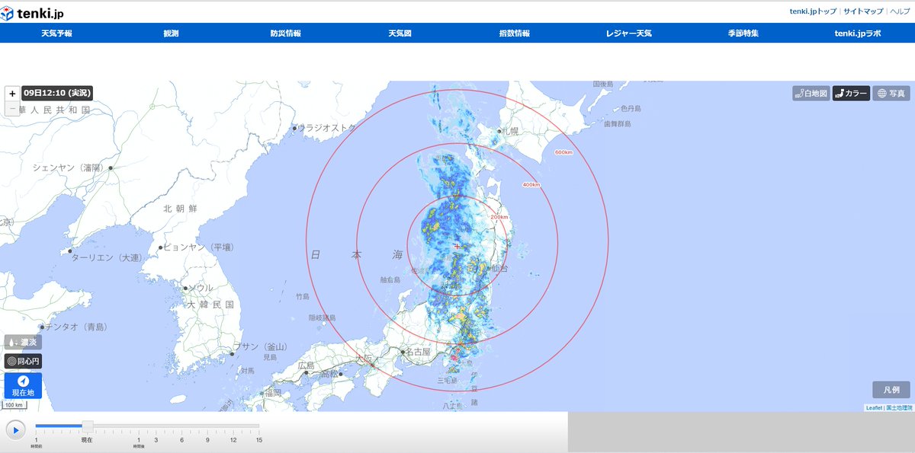Click the 12 hours mark on timeline
The width and height of the screenshot is (915, 453).
[x=233, y=440]
